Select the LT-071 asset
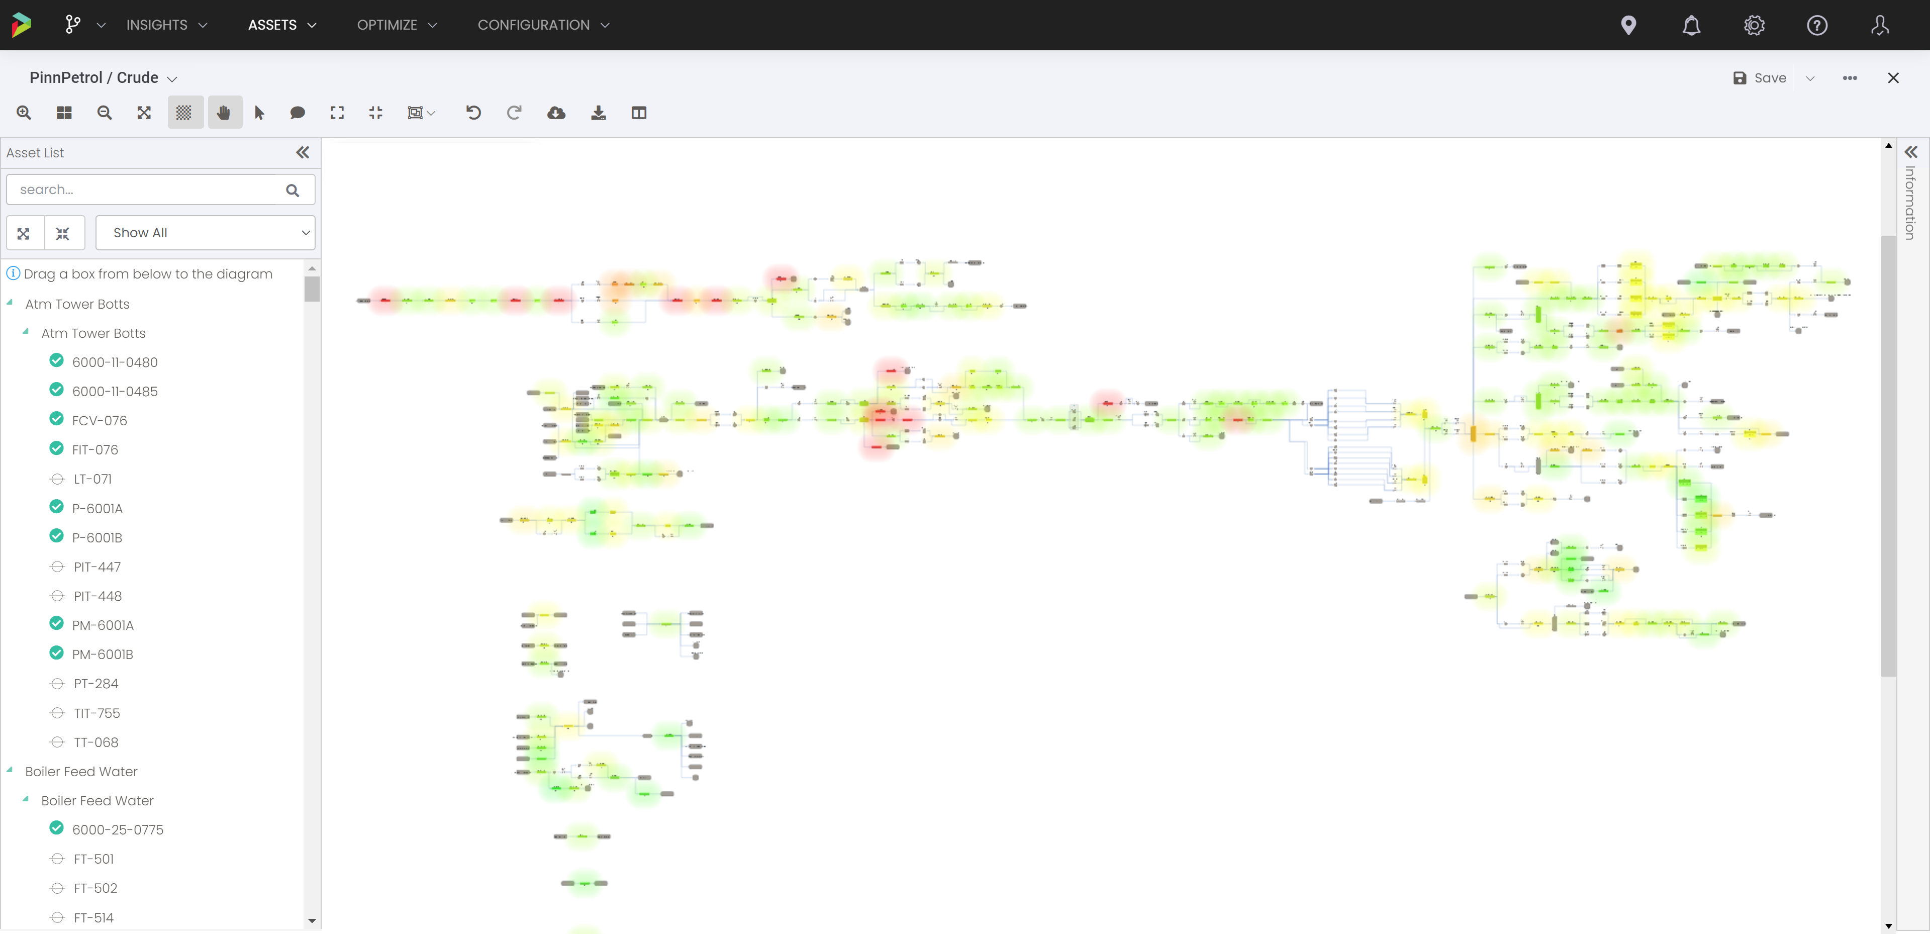Screen dimensions: 1930x934 click(92, 479)
